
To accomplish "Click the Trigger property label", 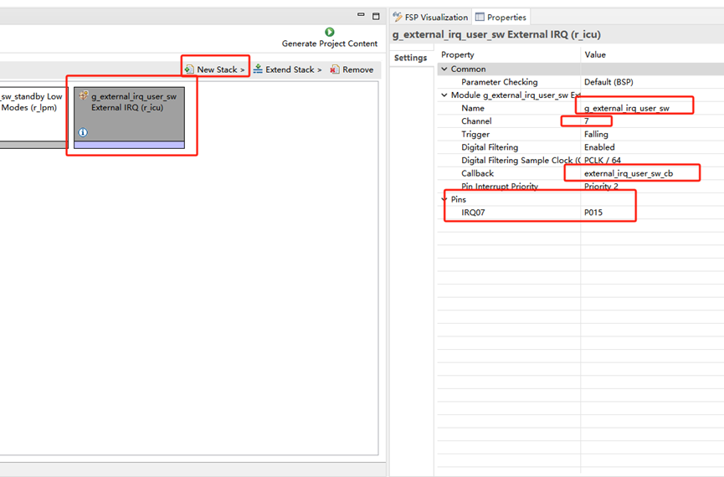I will pos(475,135).
